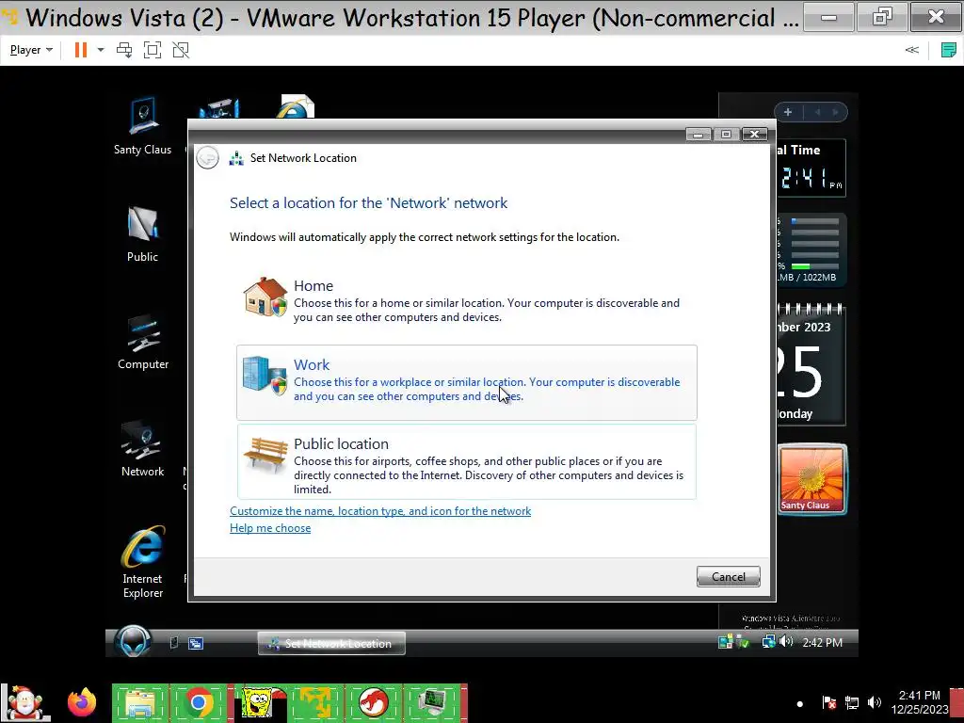
Task: Expand the power options arrow next to the pause button
Action: coord(101,50)
